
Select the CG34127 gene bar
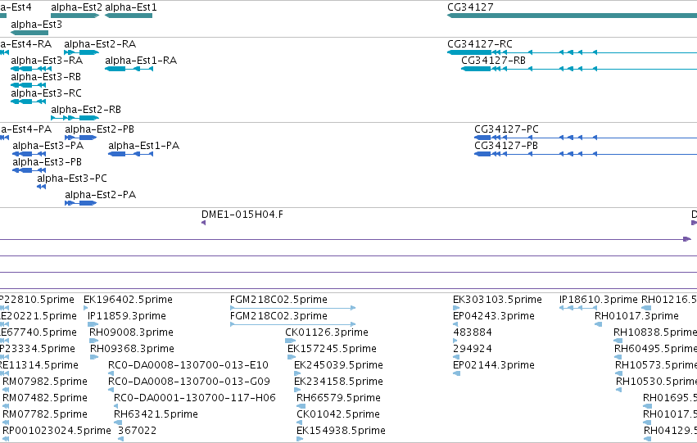coord(572,16)
